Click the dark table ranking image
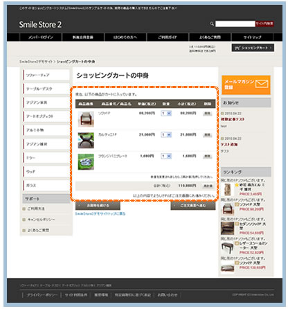288x309 pixels. point(228,248)
